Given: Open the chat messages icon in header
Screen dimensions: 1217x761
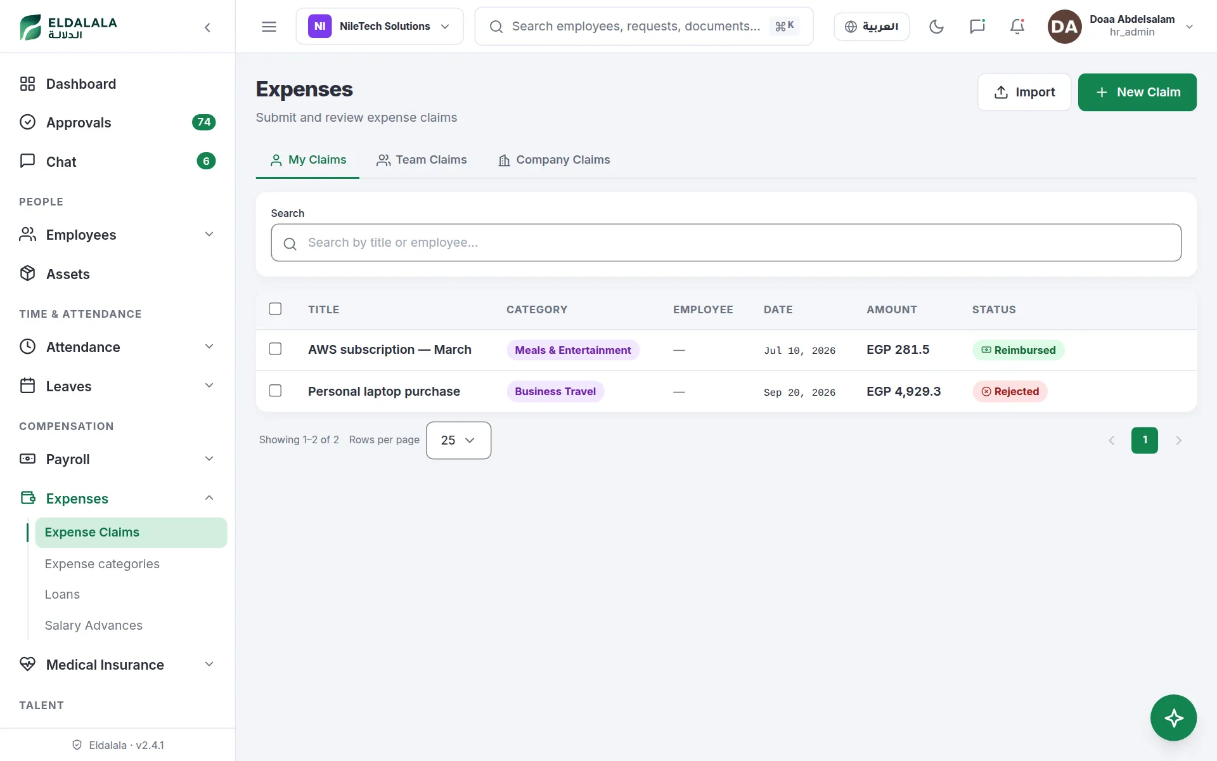Looking at the screenshot, I should [977, 27].
